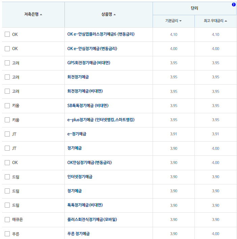237x239 pixels.
Task: Click 최고 우대금리 4.00 in OK안심정기예금 row
Action: coord(215,162)
